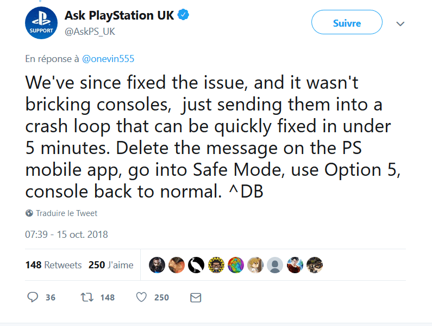Open first liker's bearded avatar
The image size is (432, 326).
click(157, 265)
